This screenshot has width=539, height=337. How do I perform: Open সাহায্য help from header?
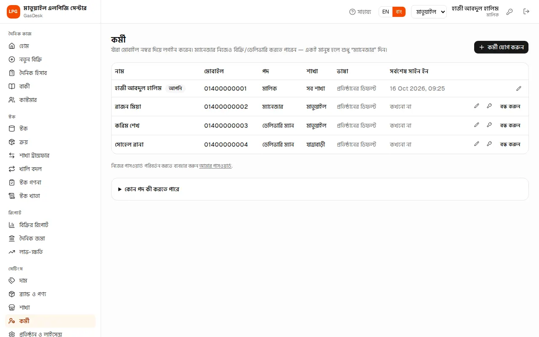360,12
